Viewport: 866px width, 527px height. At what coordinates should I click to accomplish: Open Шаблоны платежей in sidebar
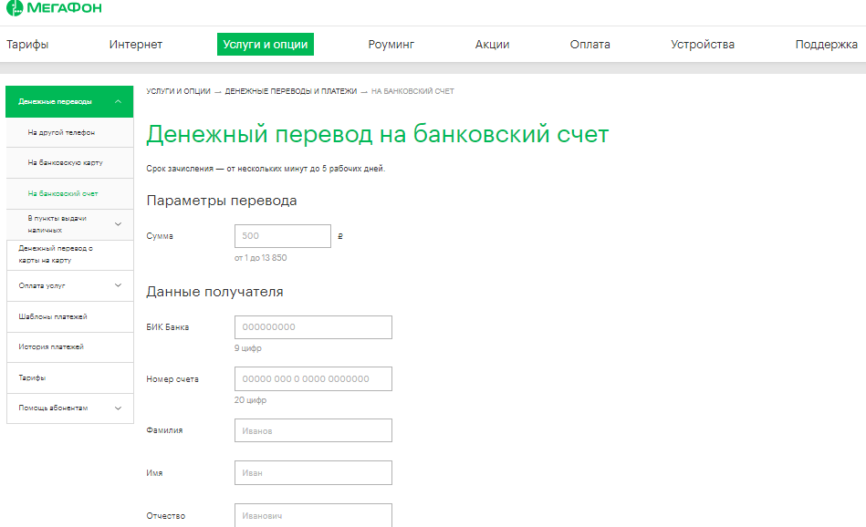point(53,316)
